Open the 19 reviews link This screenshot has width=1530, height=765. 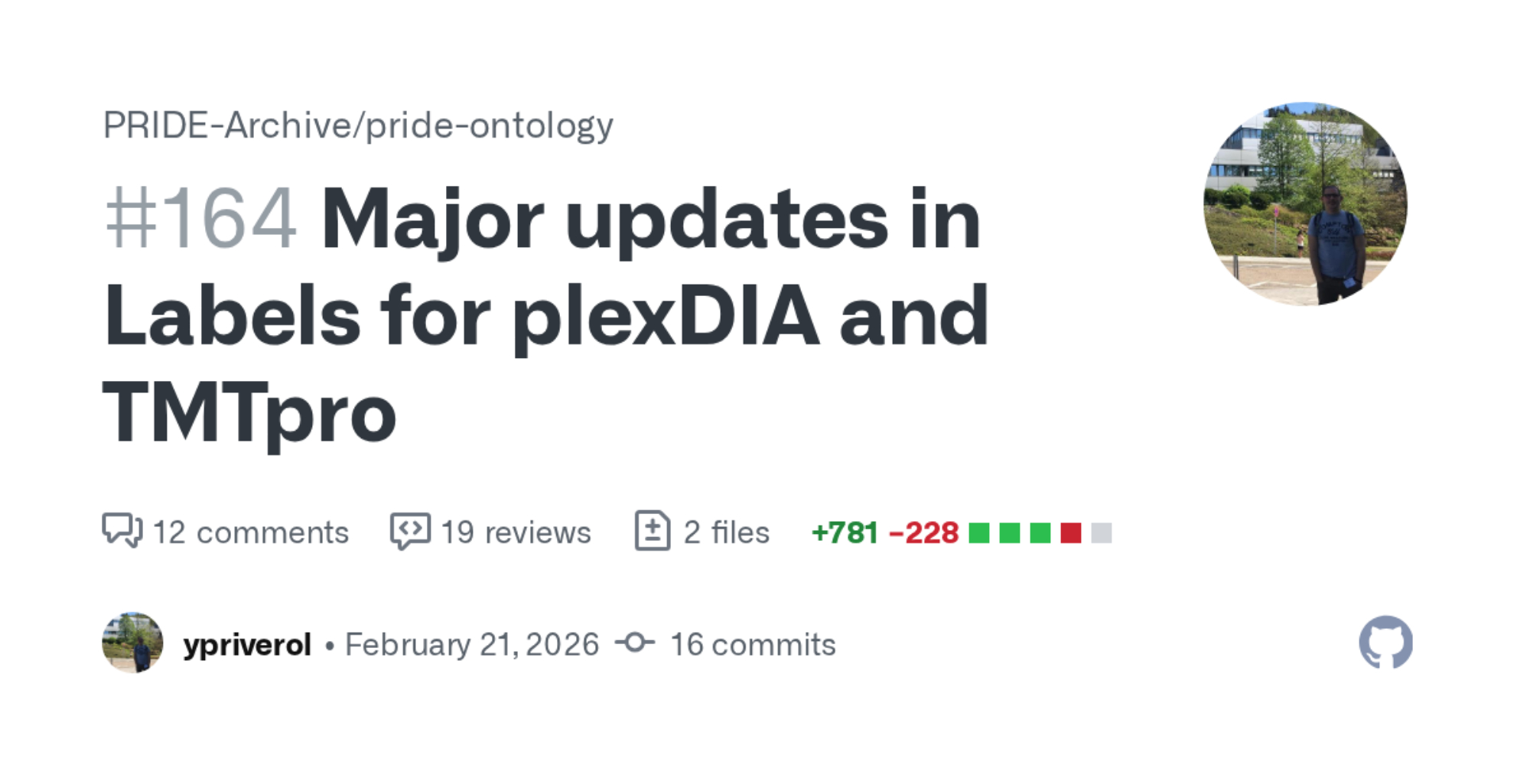pos(516,532)
